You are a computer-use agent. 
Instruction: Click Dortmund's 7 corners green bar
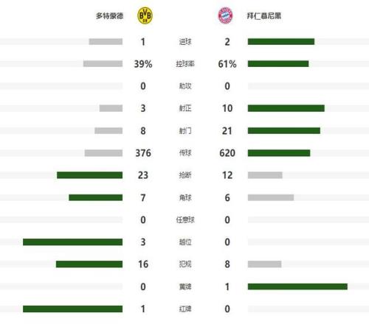tap(96, 197)
